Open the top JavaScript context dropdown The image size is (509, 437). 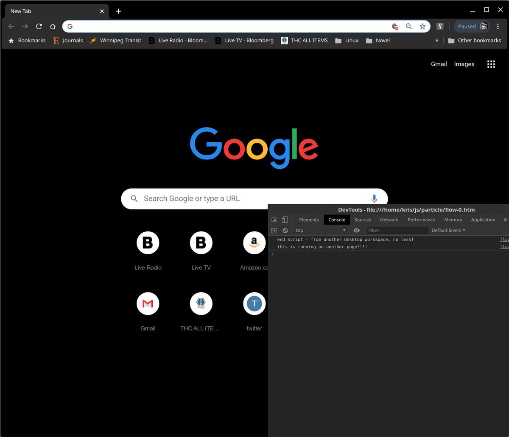[x=321, y=230]
